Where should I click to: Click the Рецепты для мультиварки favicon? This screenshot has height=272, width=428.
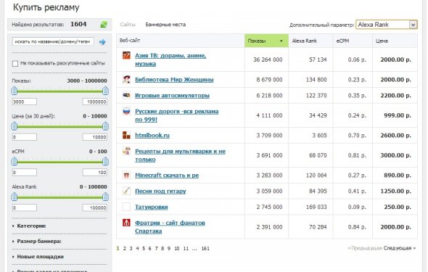point(126,151)
